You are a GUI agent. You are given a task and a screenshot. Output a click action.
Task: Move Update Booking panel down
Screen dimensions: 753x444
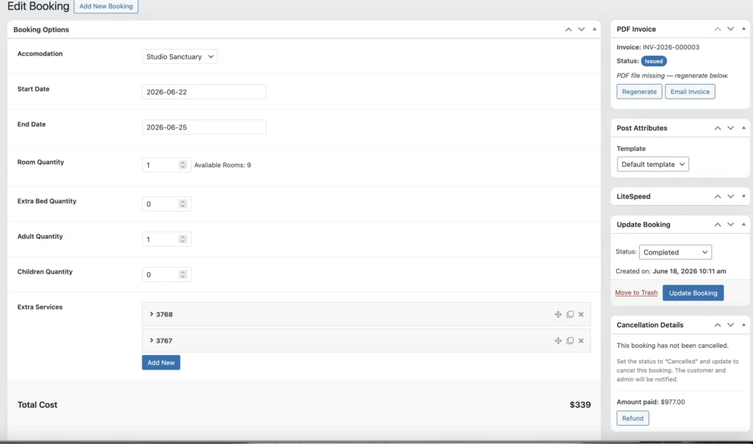click(x=730, y=225)
